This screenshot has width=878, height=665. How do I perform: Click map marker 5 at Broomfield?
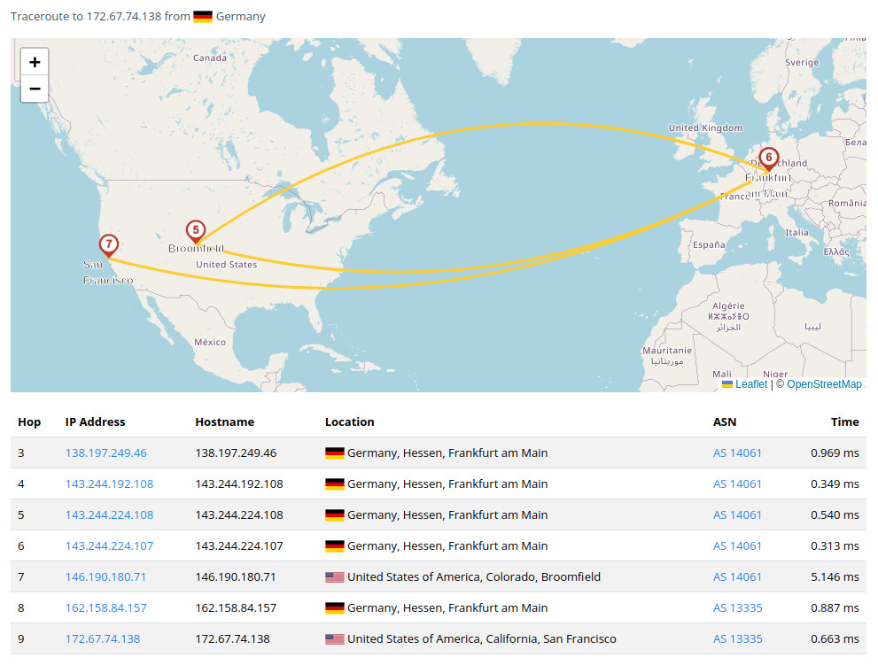(x=196, y=230)
